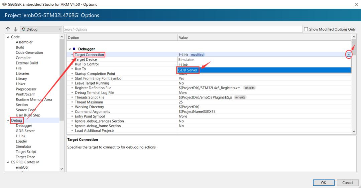Image resolution: width=361 pixels, height=188 pixels.
Task: Choose GDB Server from connection list
Action: point(188,70)
